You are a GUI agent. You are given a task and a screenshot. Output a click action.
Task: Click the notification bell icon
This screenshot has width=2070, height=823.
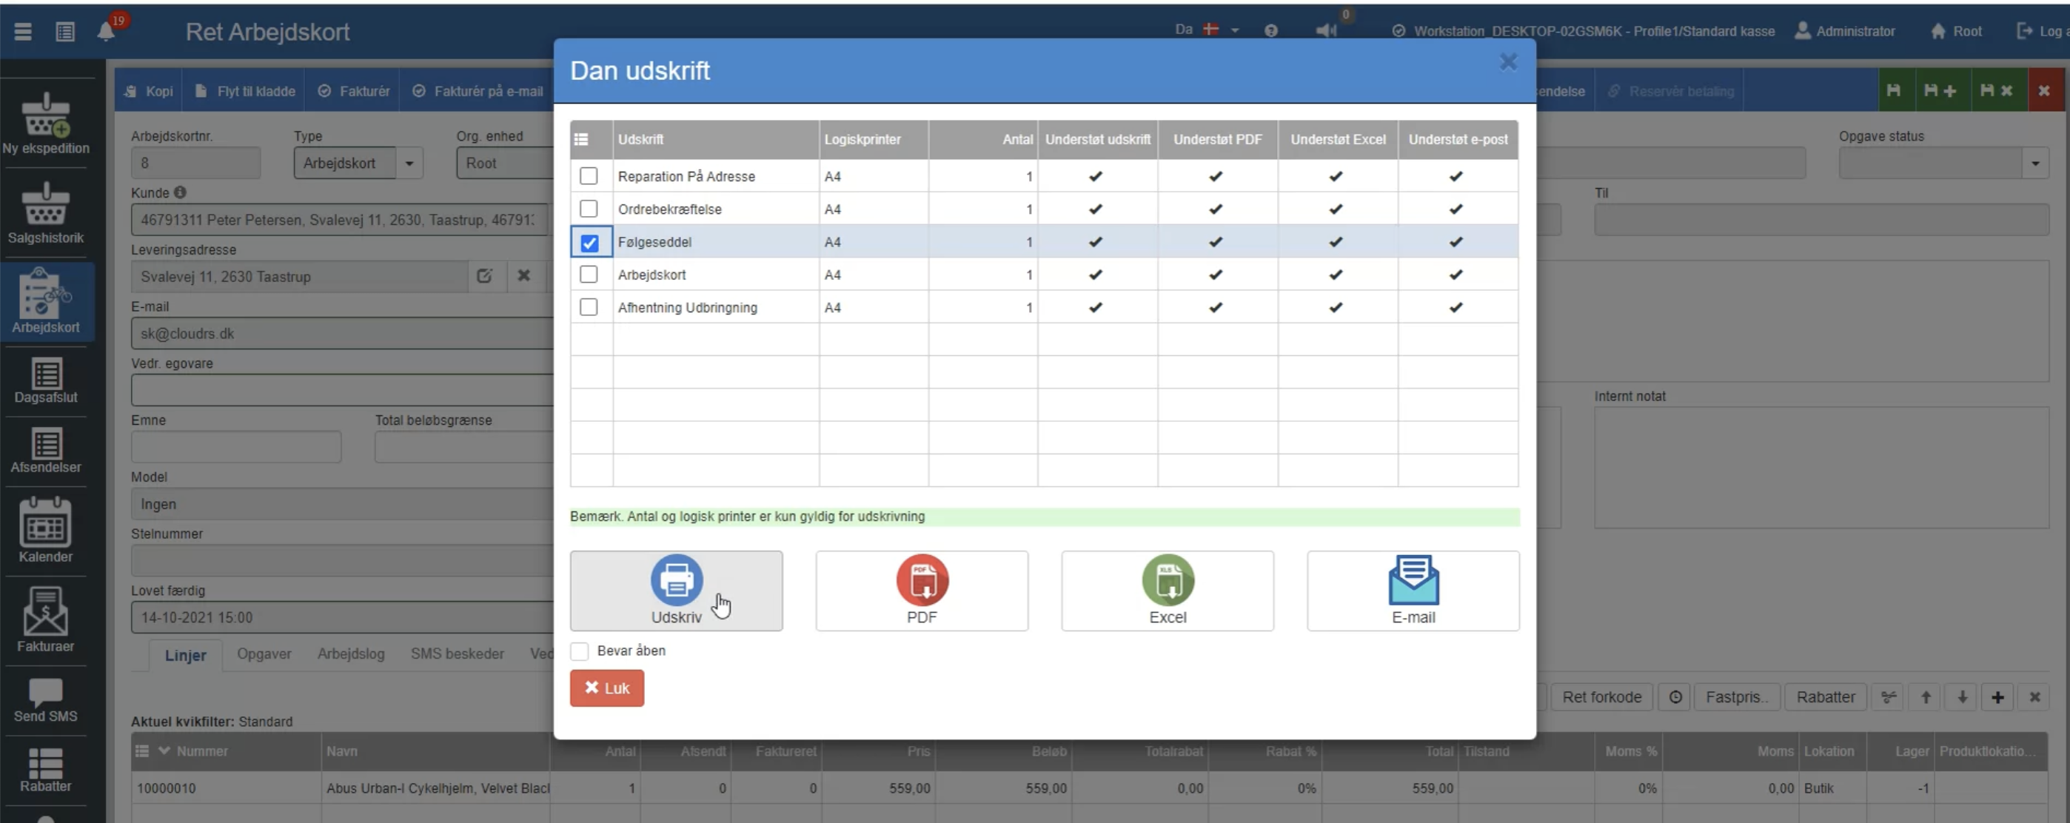105,31
